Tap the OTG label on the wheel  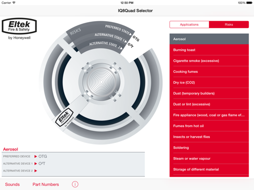click(x=136, y=39)
